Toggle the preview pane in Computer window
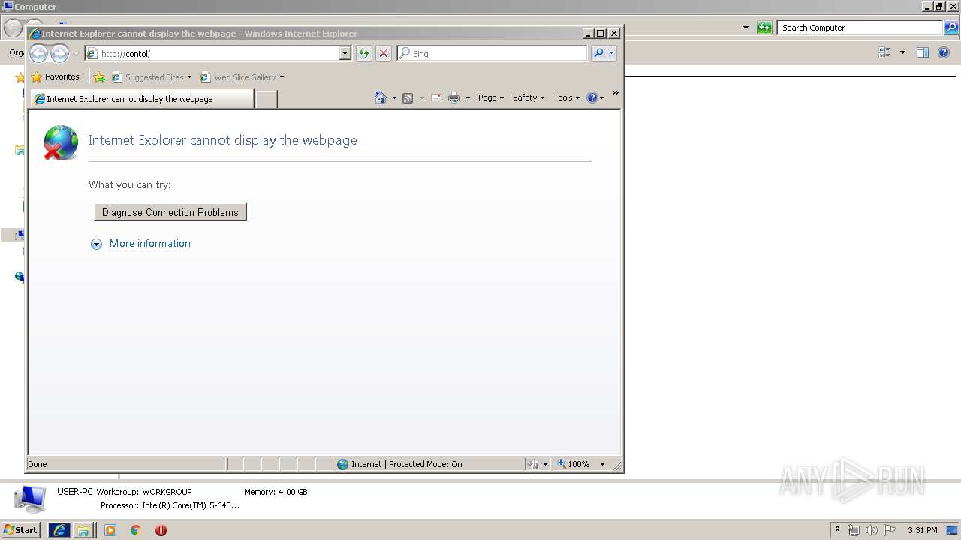The width and height of the screenshot is (961, 540). pyautogui.click(x=923, y=52)
